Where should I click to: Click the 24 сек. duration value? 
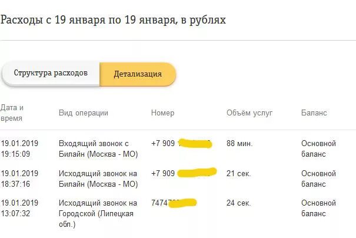pyautogui.click(x=239, y=203)
